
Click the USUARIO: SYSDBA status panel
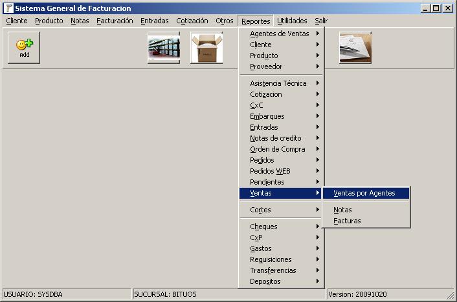tap(67, 294)
